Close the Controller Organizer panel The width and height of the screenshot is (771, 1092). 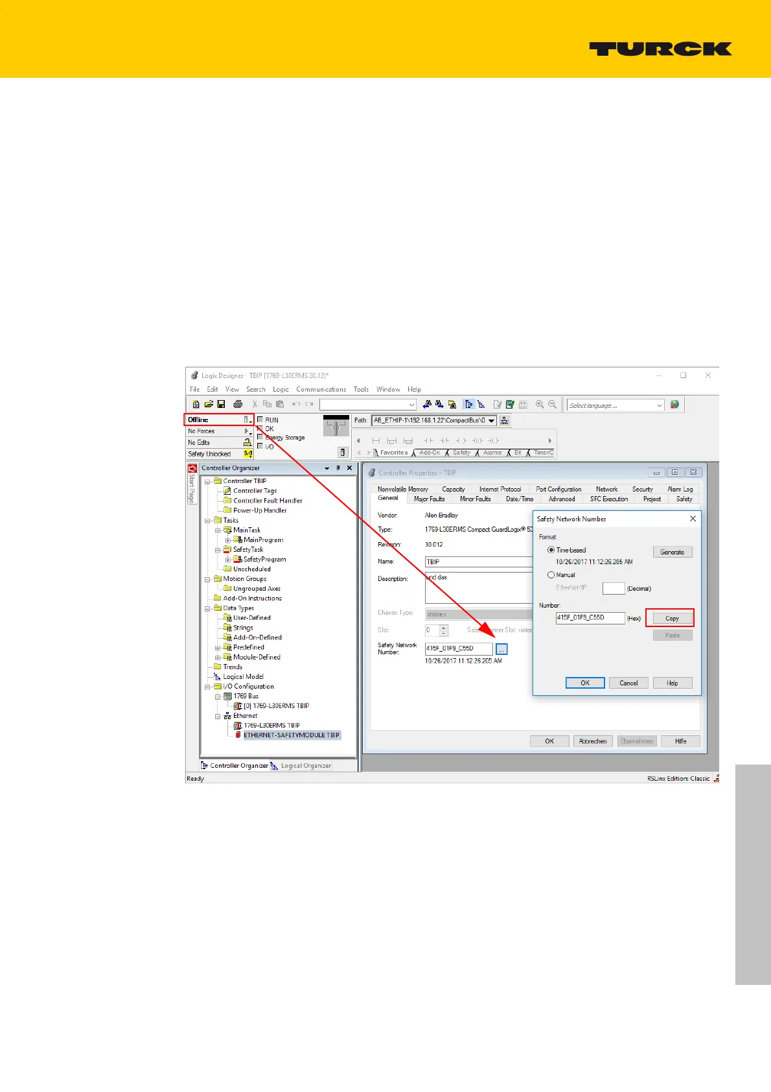pos(349,468)
